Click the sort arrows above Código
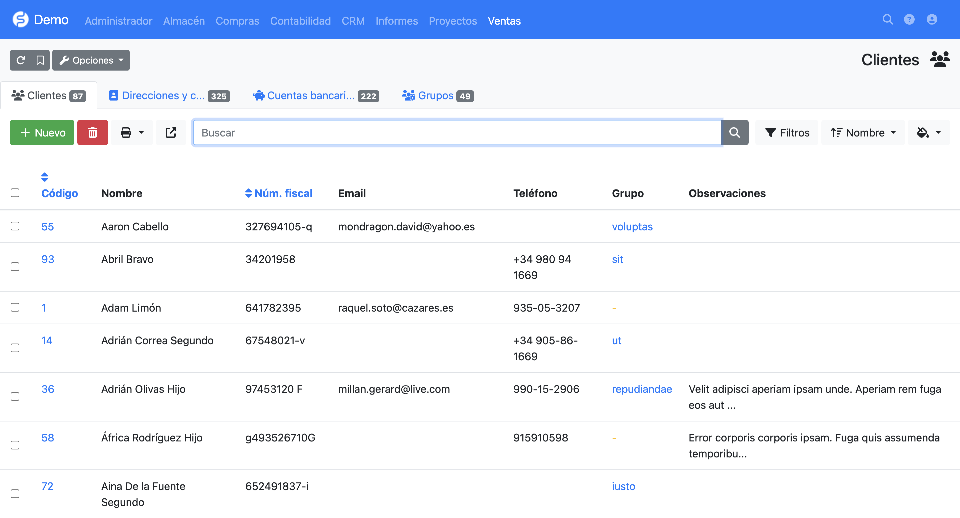 [45, 177]
